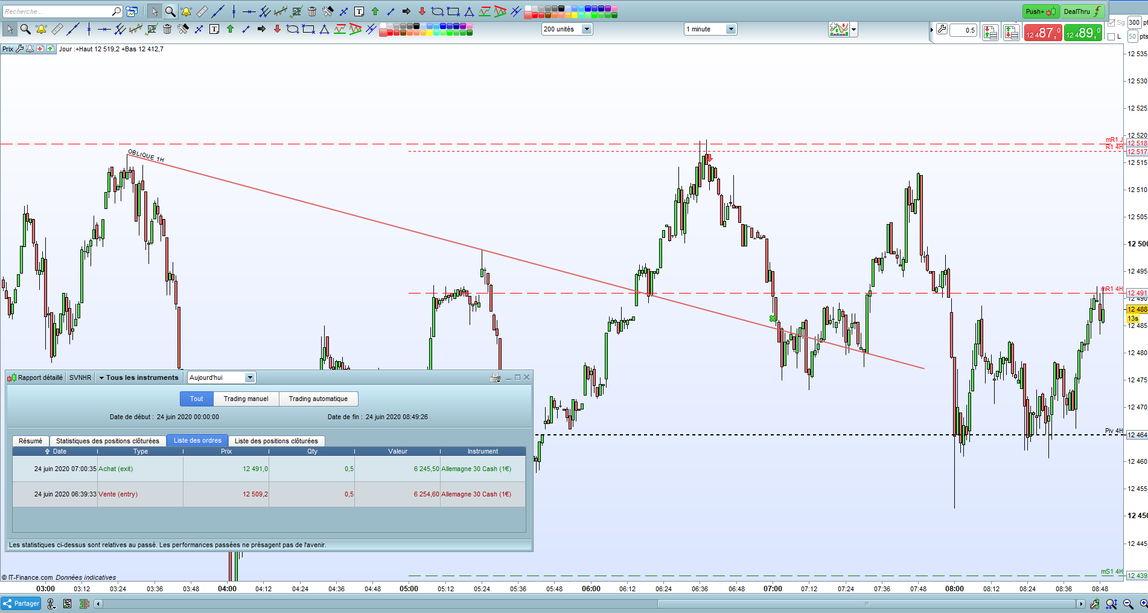The height and width of the screenshot is (613, 1148).
Task: Select the text annotation tool
Action: point(214,29)
